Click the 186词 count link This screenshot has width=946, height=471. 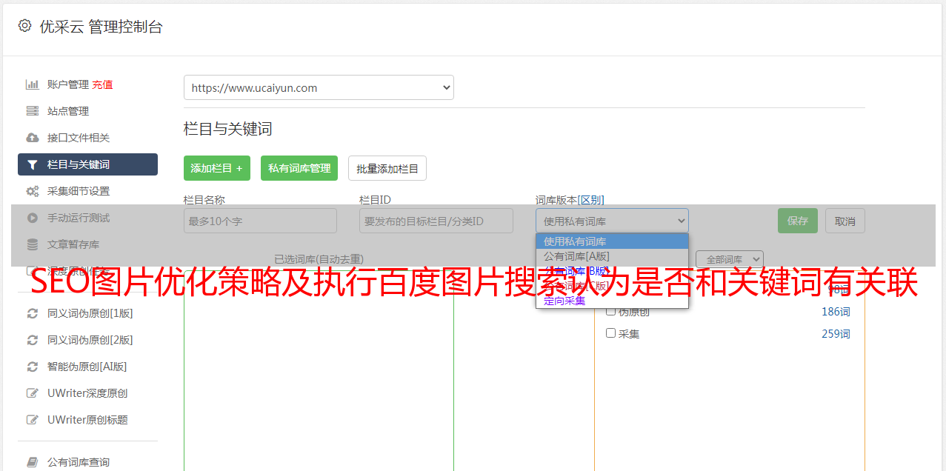click(836, 312)
